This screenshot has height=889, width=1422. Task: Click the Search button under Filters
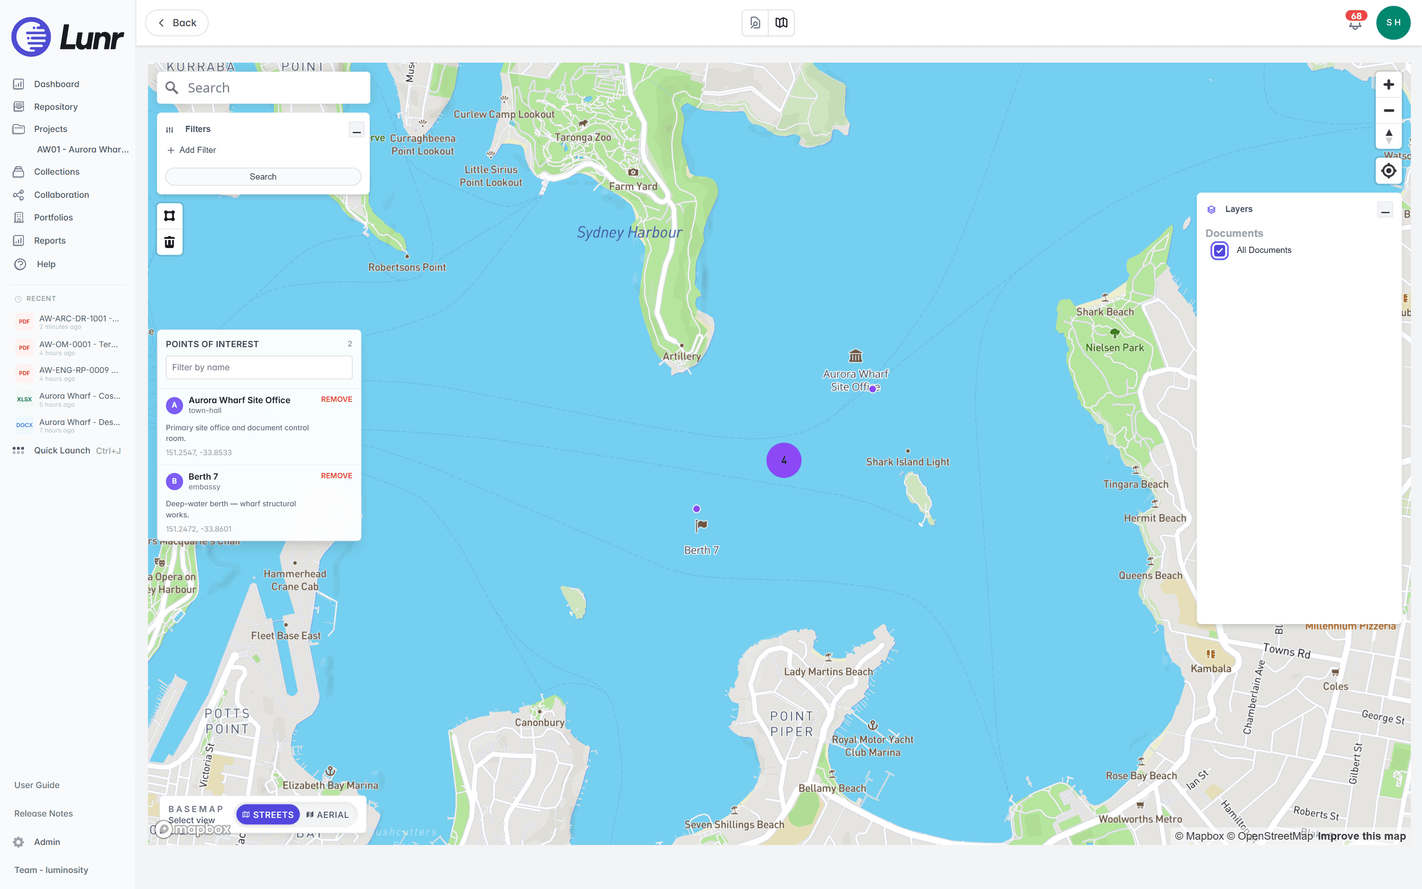[263, 176]
